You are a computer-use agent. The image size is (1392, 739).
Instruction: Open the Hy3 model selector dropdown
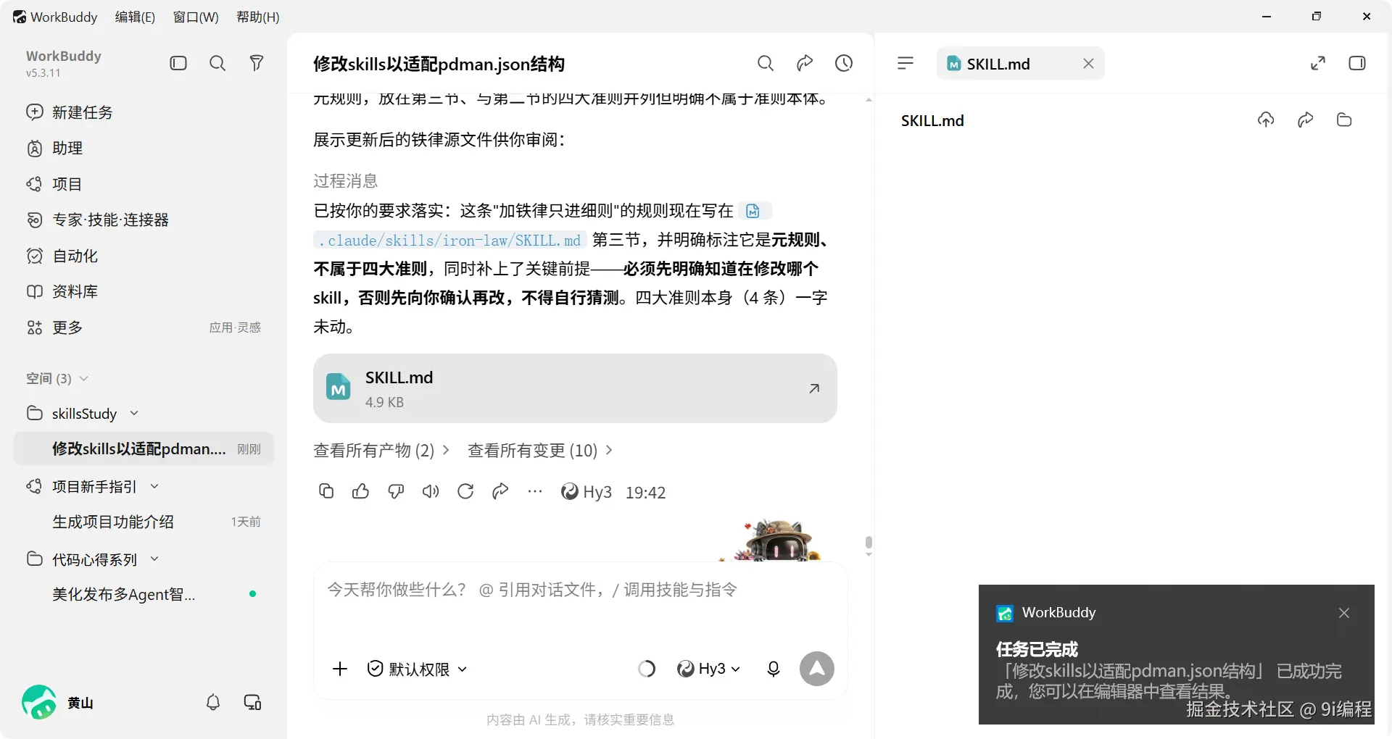pos(709,669)
